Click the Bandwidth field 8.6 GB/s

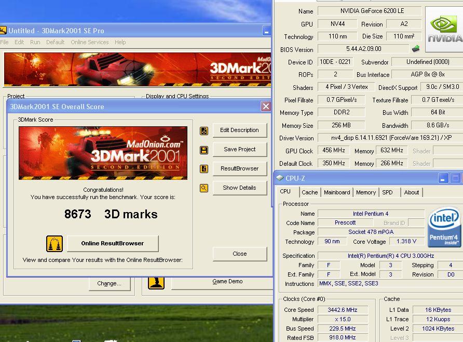click(x=438, y=125)
